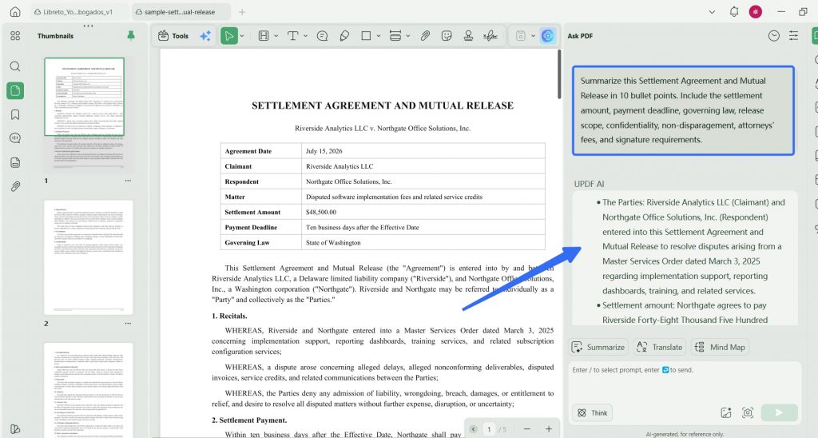818x438 pixels.
Task: Select the signature tool
Action: [490, 35]
